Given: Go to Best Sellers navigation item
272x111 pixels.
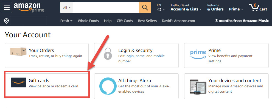Looking at the screenshot, I should [147, 21].
